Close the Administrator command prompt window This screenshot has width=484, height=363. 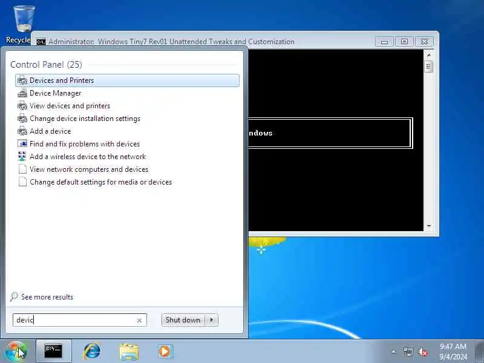click(x=425, y=42)
